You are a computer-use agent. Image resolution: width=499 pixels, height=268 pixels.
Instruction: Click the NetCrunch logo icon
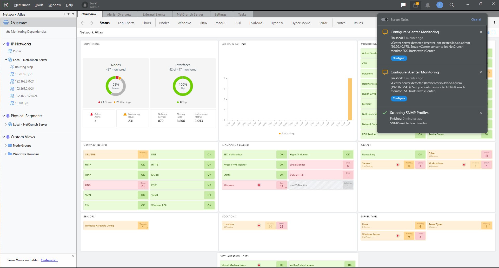[6, 5]
